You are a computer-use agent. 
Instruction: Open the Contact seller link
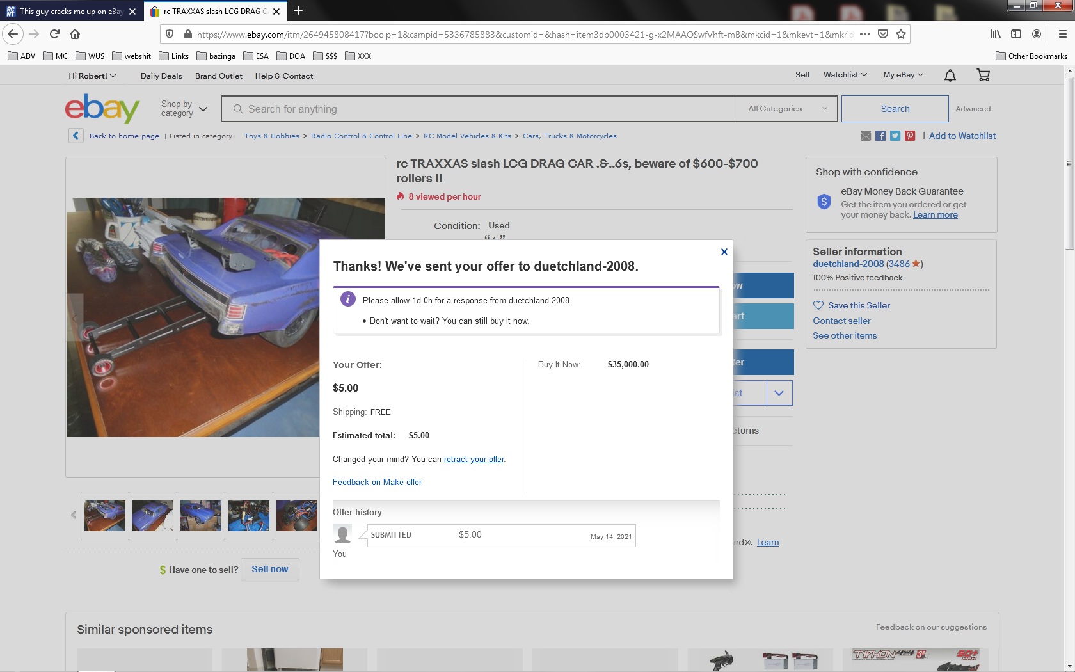tap(841, 321)
